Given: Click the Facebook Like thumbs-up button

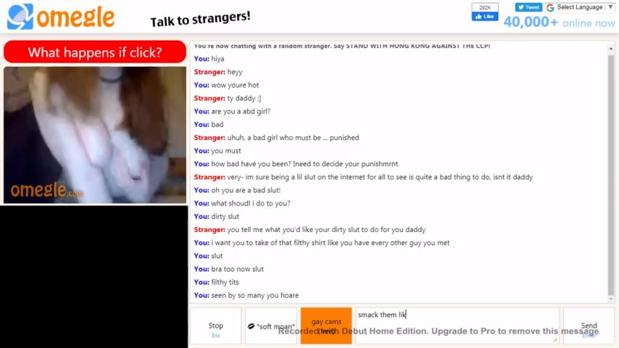Looking at the screenshot, I should [485, 16].
